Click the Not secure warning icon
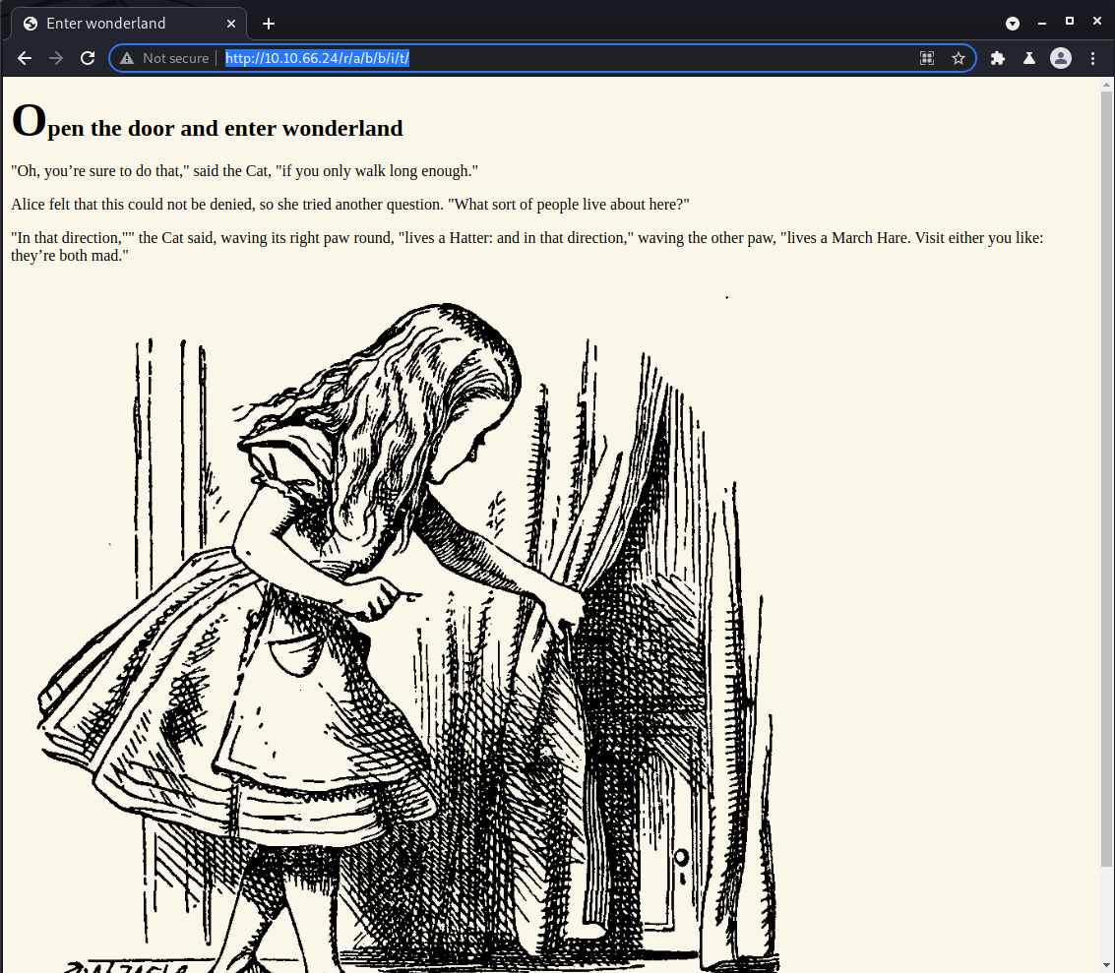1115x973 pixels. coord(127,58)
